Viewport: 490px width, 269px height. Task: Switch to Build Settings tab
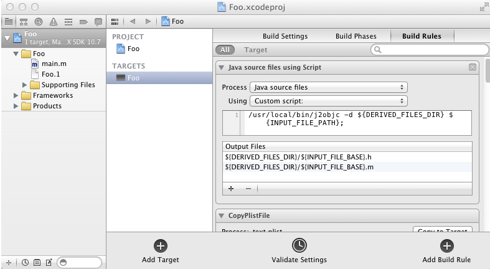285,36
